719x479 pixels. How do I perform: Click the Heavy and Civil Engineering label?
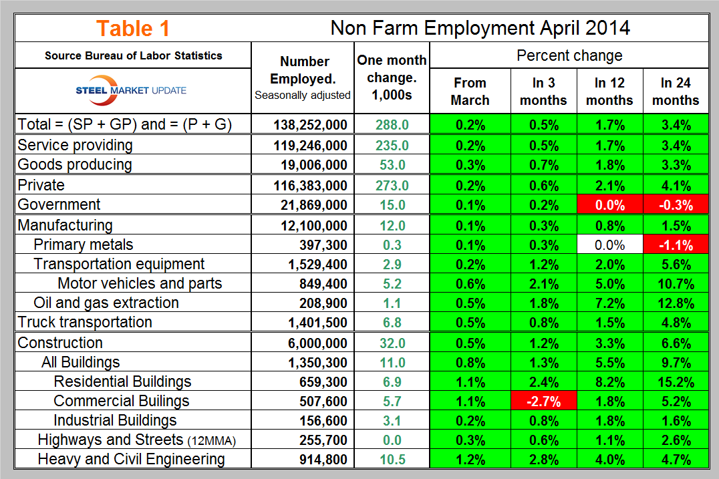click(131, 459)
